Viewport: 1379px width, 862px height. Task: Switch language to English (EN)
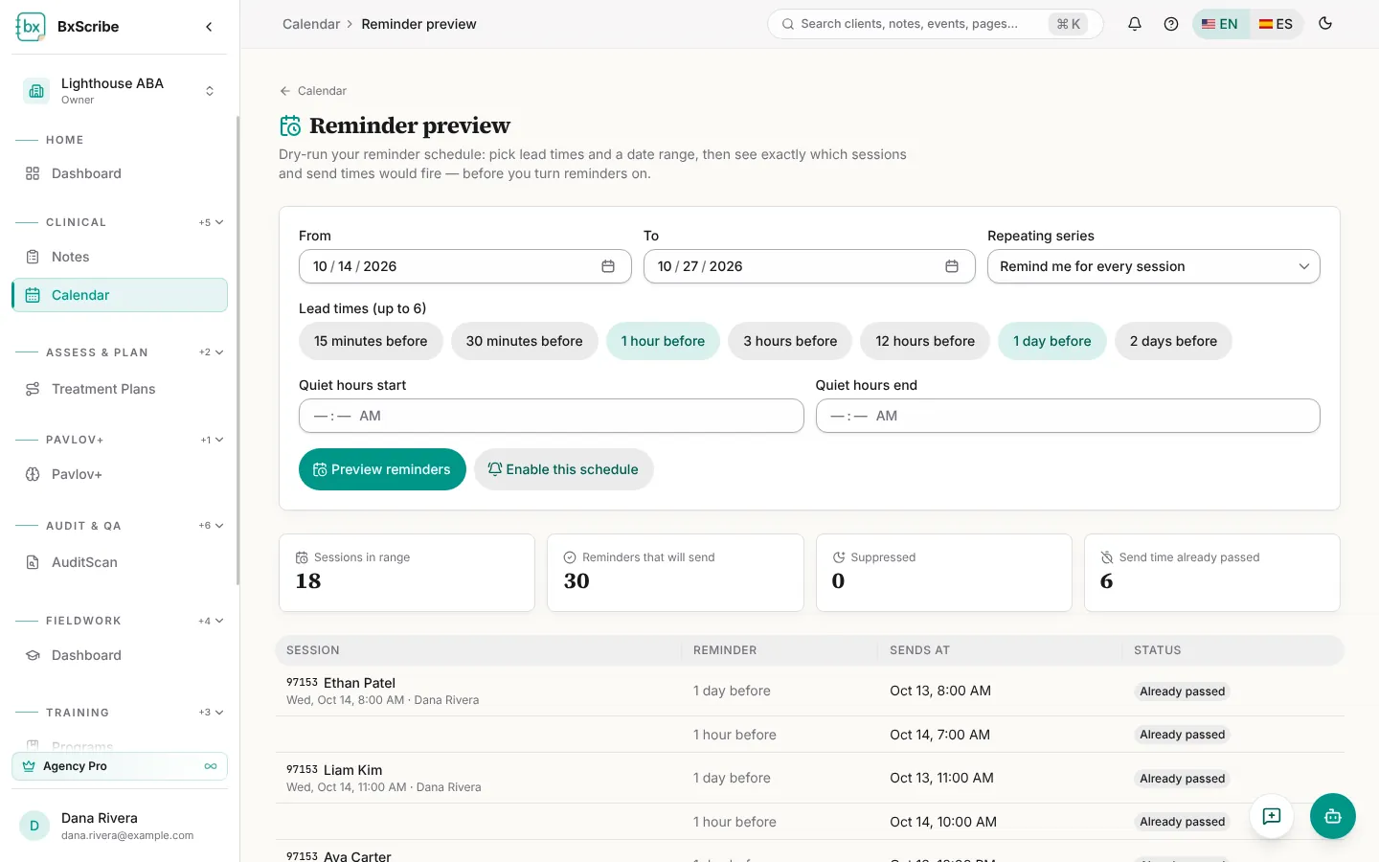click(x=1220, y=24)
